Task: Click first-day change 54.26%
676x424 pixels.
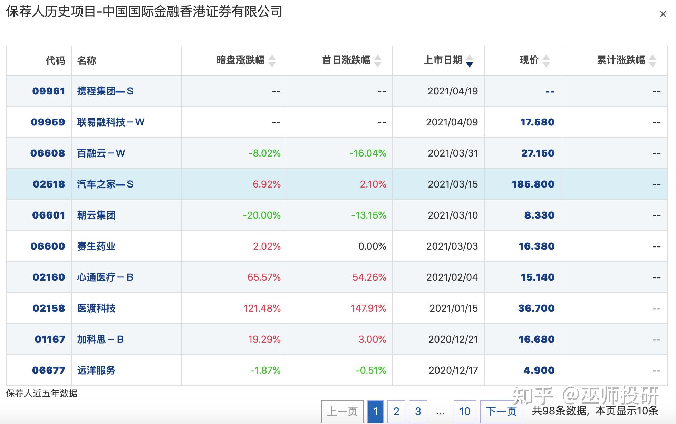Action: [x=369, y=277]
